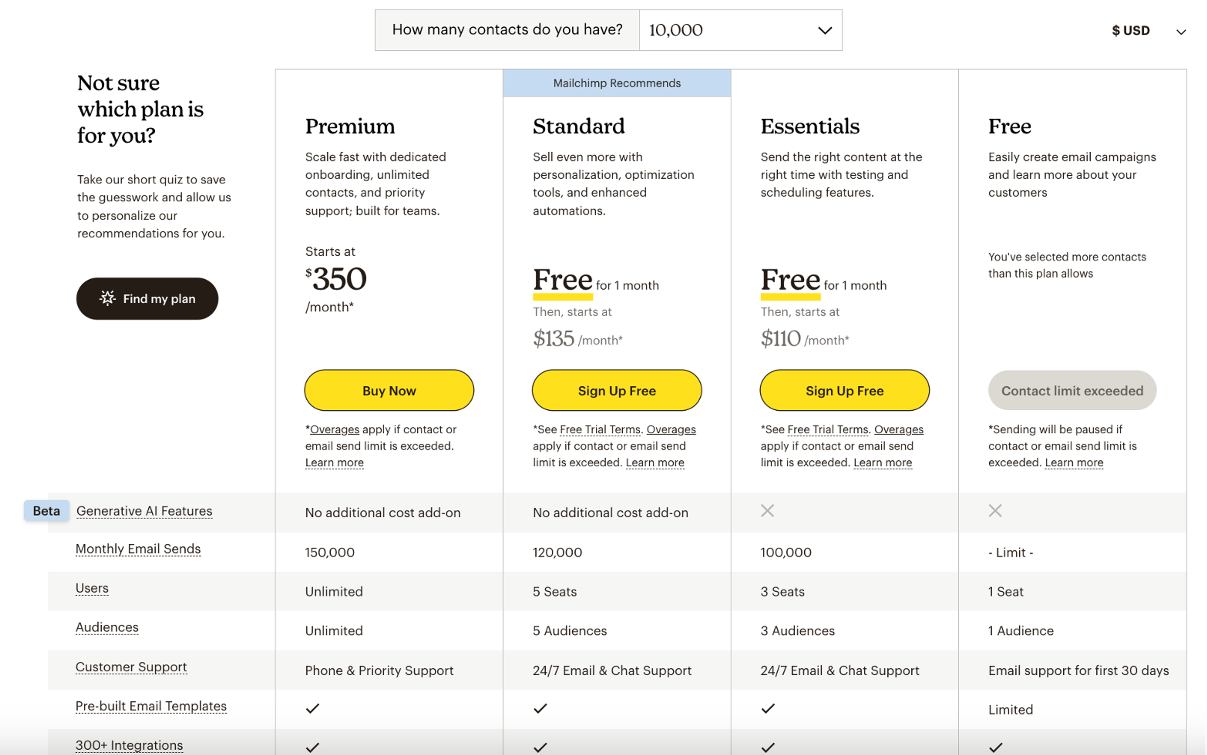Open the contacts count dropdown
This screenshot has width=1207, height=755.
(740, 30)
